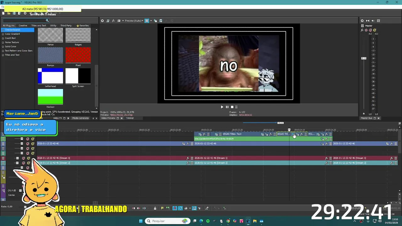The width and height of the screenshot is (402, 226).
Task: Open the overlays dropdown arrow next to grid
Action: click(151, 21)
